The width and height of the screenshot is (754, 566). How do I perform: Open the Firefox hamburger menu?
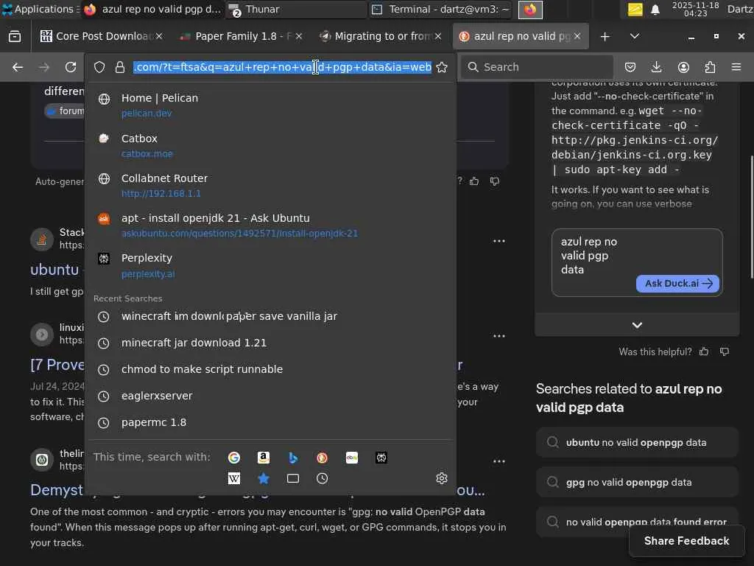tap(736, 67)
